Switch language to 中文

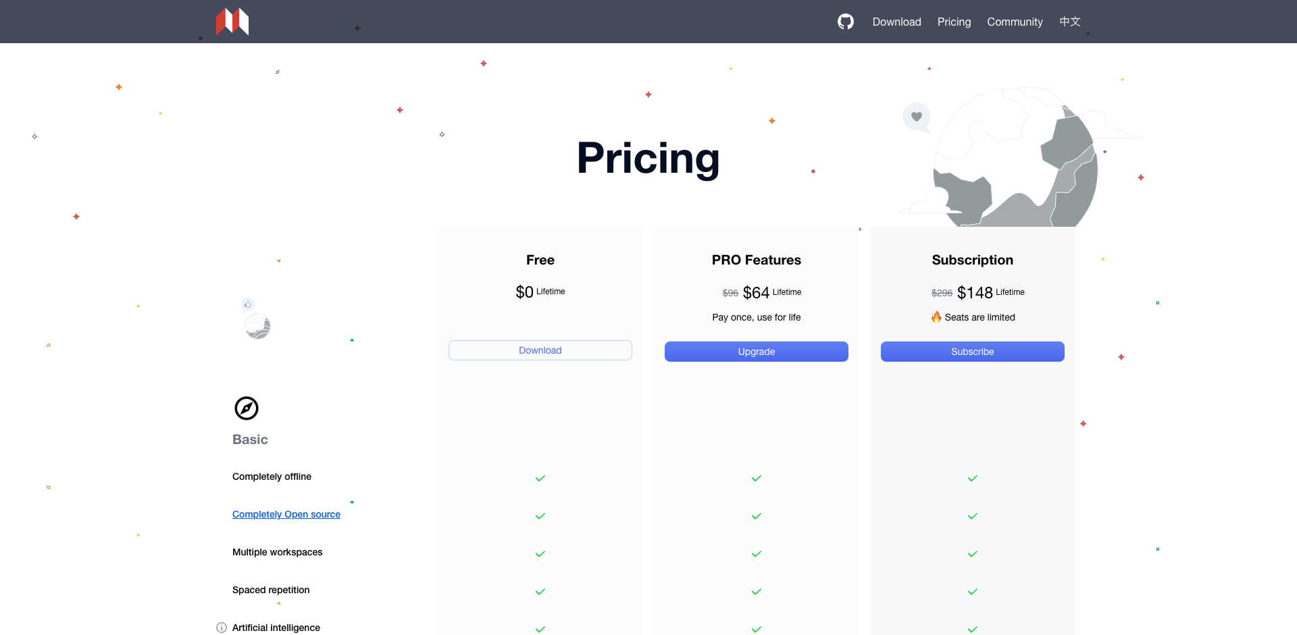coord(1070,22)
